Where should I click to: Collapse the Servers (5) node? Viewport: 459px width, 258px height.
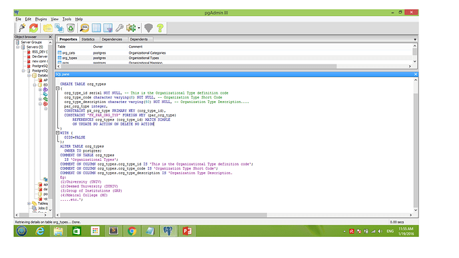pyautogui.click(x=17, y=47)
